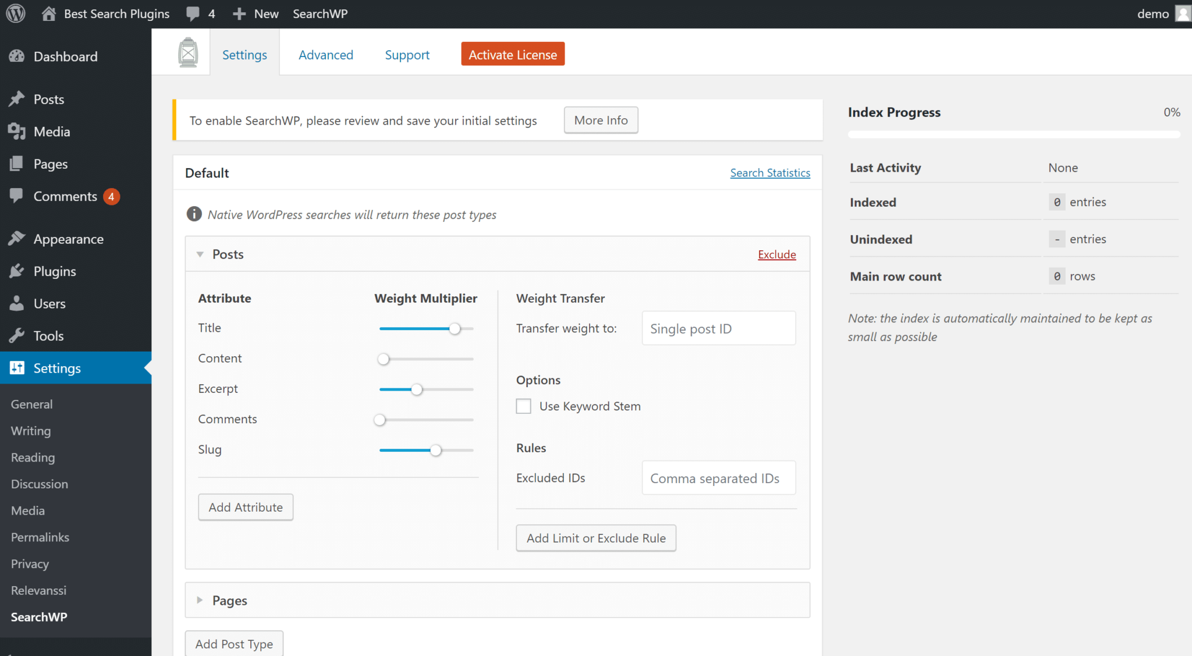Switch to the Support tab
The image size is (1192, 656).
pos(407,55)
